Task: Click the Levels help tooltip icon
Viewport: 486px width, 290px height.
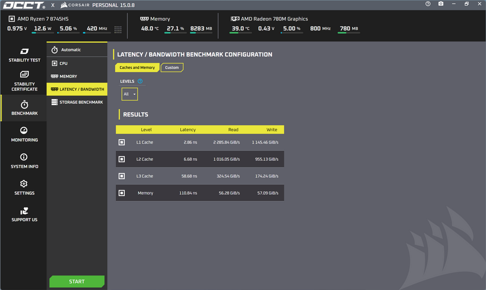Action: coord(140,82)
